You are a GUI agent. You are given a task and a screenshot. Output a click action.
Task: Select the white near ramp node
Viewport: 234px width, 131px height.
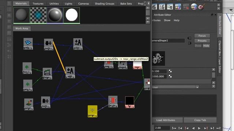137,65
